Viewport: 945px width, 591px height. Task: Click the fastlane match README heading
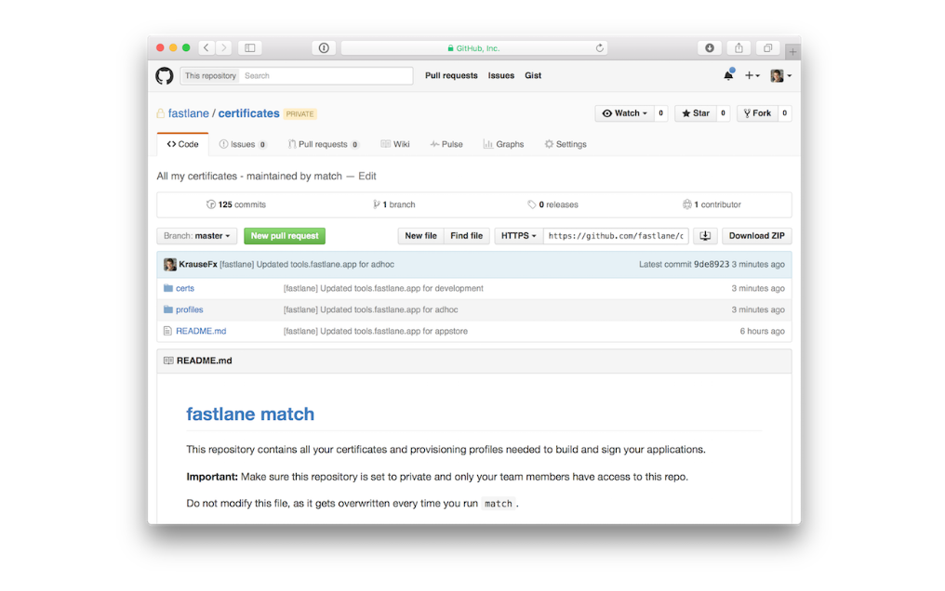click(250, 414)
